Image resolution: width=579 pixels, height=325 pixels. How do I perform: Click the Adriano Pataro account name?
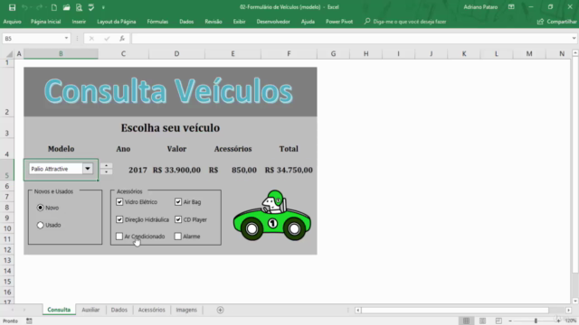(x=480, y=7)
